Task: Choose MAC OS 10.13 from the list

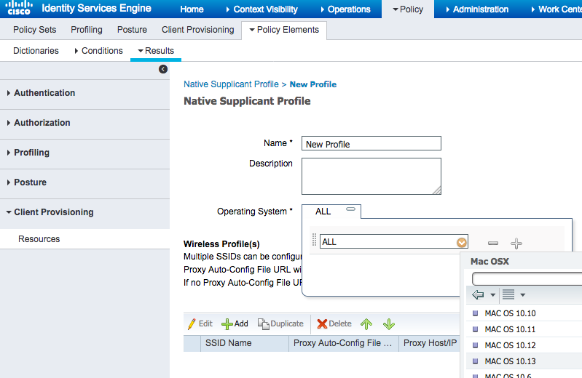Action: [510, 361]
